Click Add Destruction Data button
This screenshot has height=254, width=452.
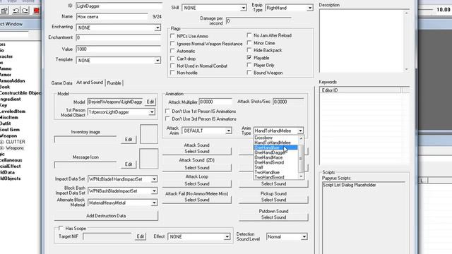(x=106, y=216)
